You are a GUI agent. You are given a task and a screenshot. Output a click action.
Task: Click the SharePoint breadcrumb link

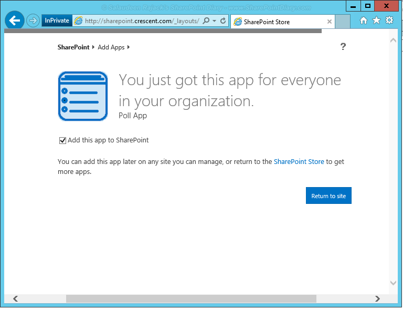(73, 47)
